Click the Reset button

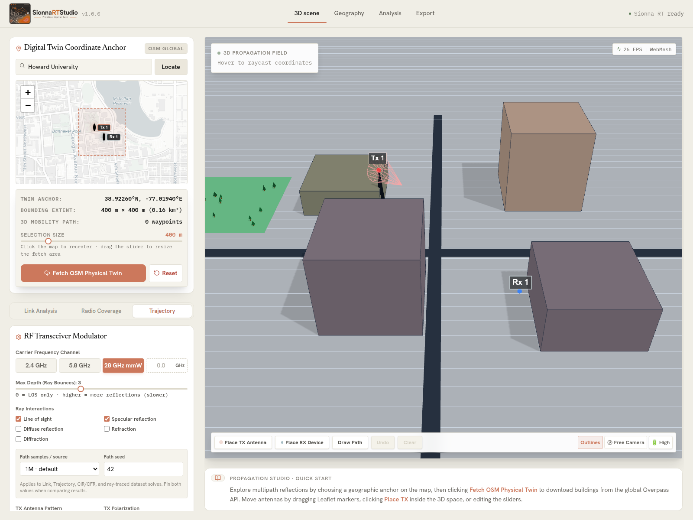(165, 273)
